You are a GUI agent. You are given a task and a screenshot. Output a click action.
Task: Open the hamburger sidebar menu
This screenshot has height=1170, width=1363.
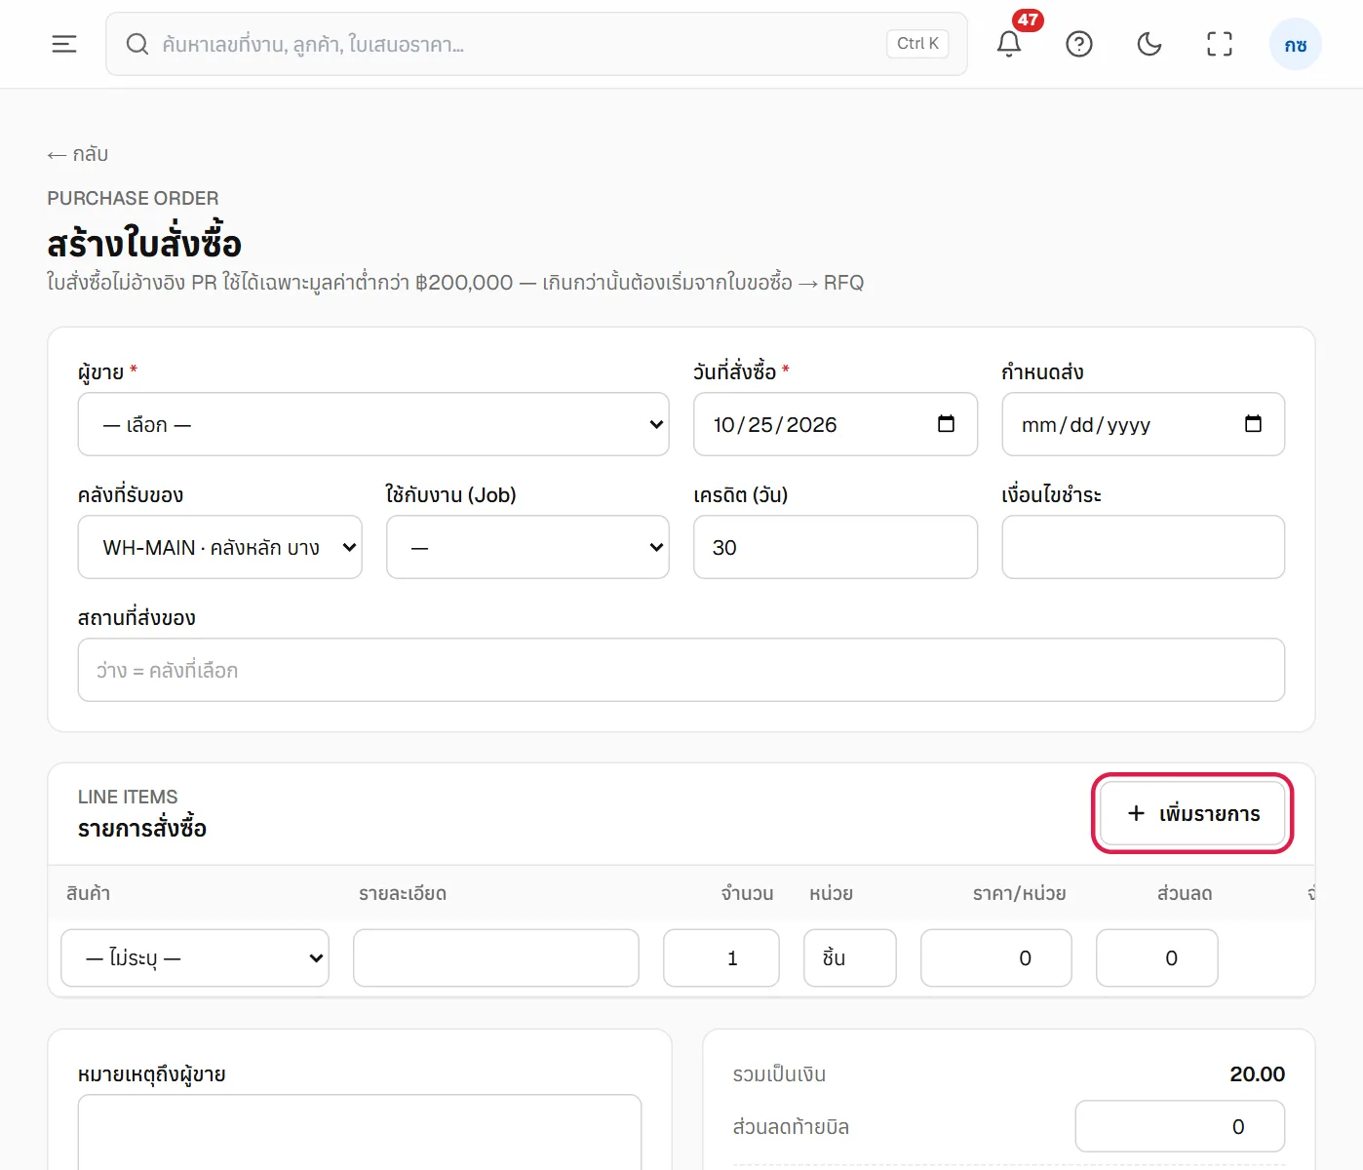tap(64, 44)
